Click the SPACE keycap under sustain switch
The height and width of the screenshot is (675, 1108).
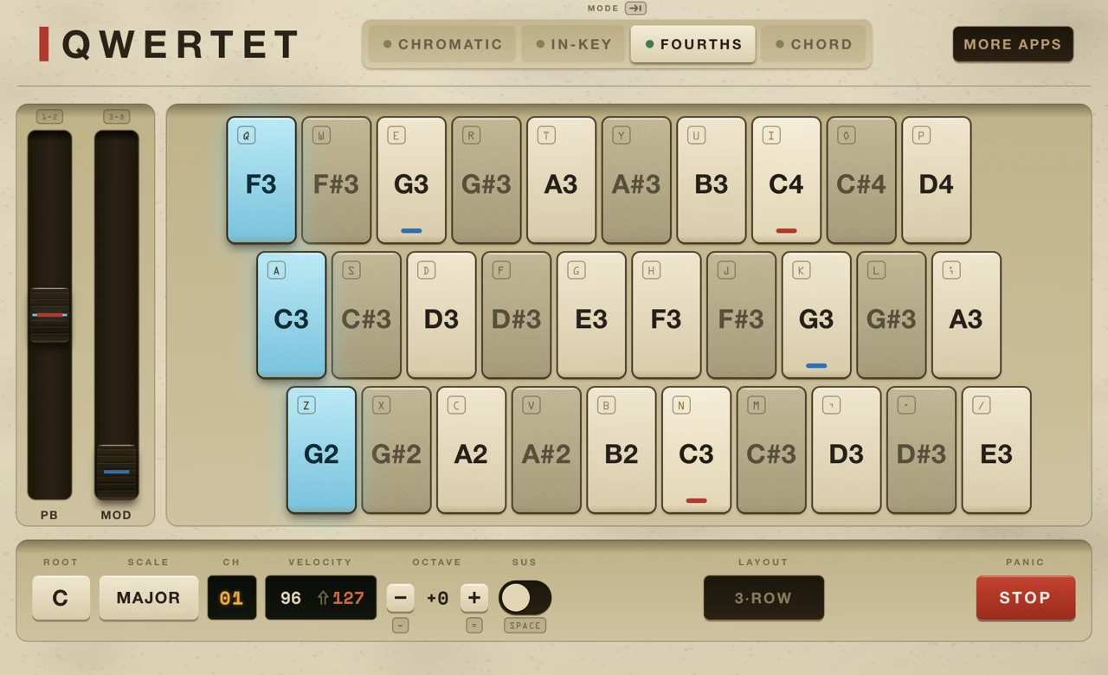pyautogui.click(x=525, y=625)
